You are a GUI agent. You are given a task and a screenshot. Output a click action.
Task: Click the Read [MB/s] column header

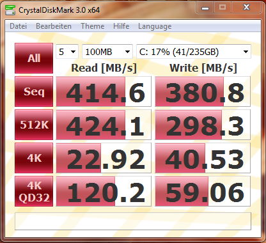point(104,68)
